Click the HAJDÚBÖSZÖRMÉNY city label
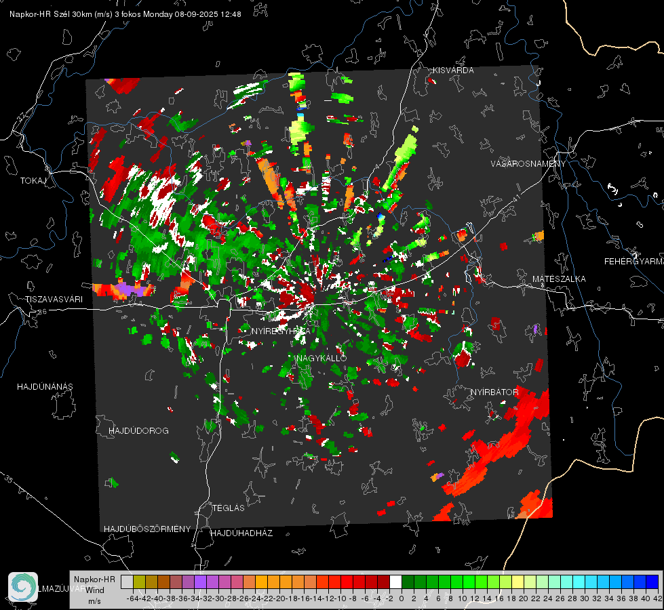 pos(147,529)
